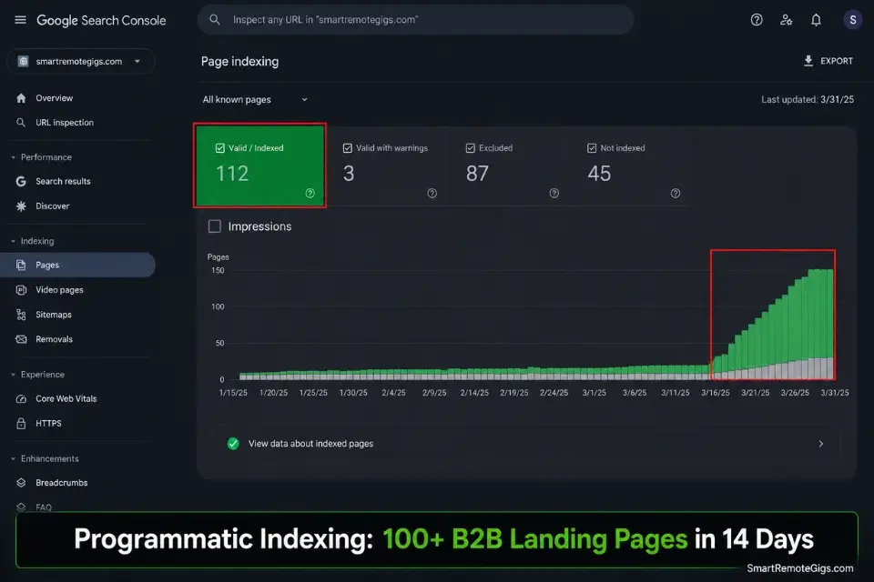This screenshot has height=582, width=874.
Task: Click the URL inspection magnifier icon
Action: pos(21,123)
